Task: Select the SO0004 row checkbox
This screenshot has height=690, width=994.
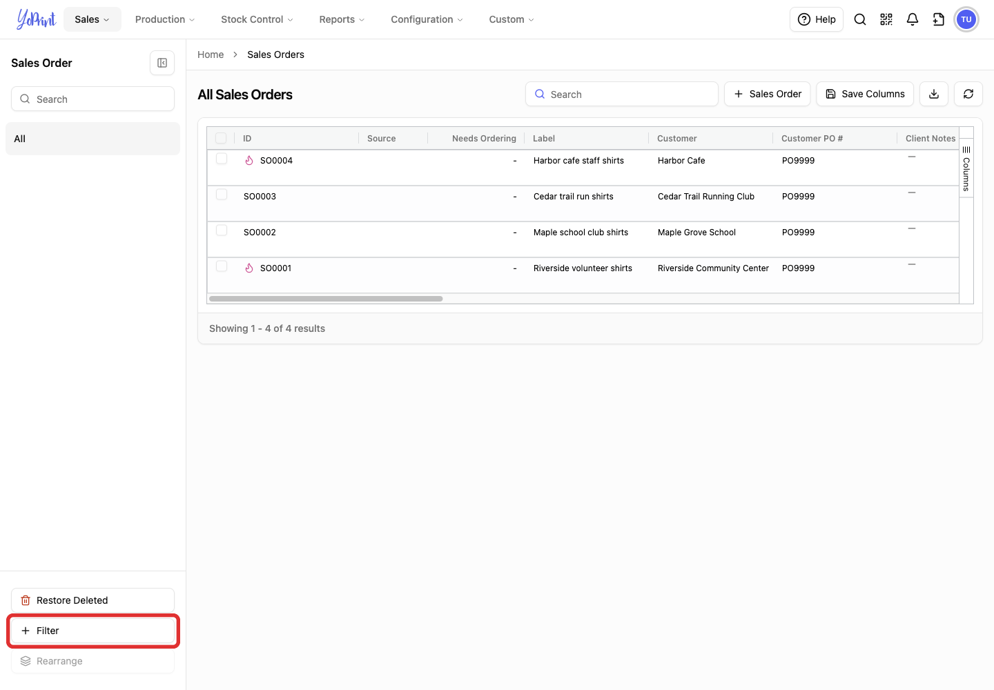Action: coord(222,159)
